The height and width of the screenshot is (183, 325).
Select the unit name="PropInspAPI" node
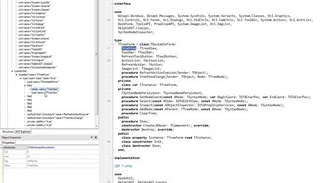pyautogui.click(x=32, y=53)
